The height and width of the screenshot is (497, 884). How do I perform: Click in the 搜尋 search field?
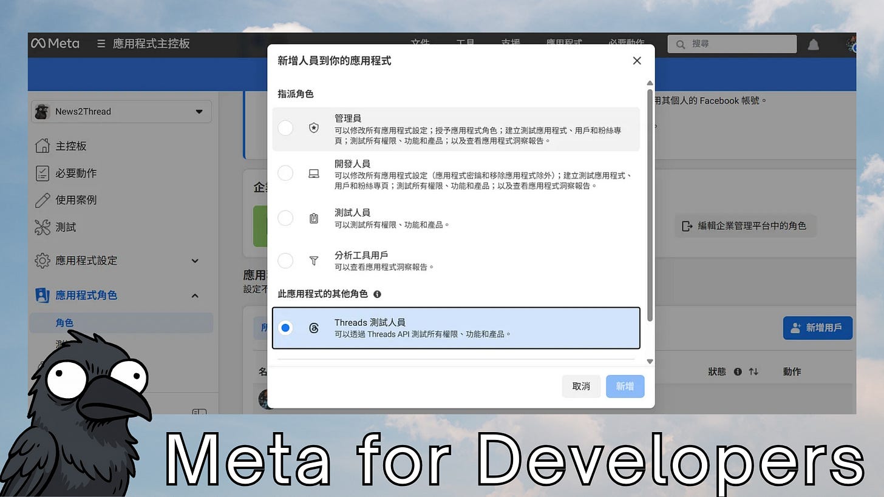(x=732, y=44)
